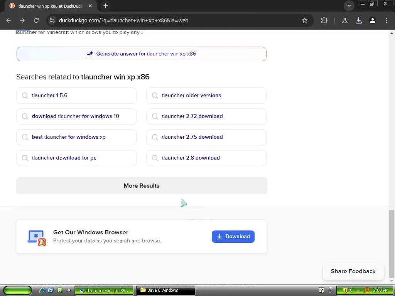Select the tlauncher win xp x86 tab
Screen dimensions: 395x296
pos(51,6)
